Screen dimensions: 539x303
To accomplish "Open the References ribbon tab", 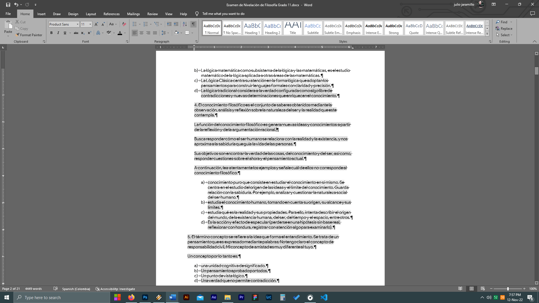I will (111, 14).
